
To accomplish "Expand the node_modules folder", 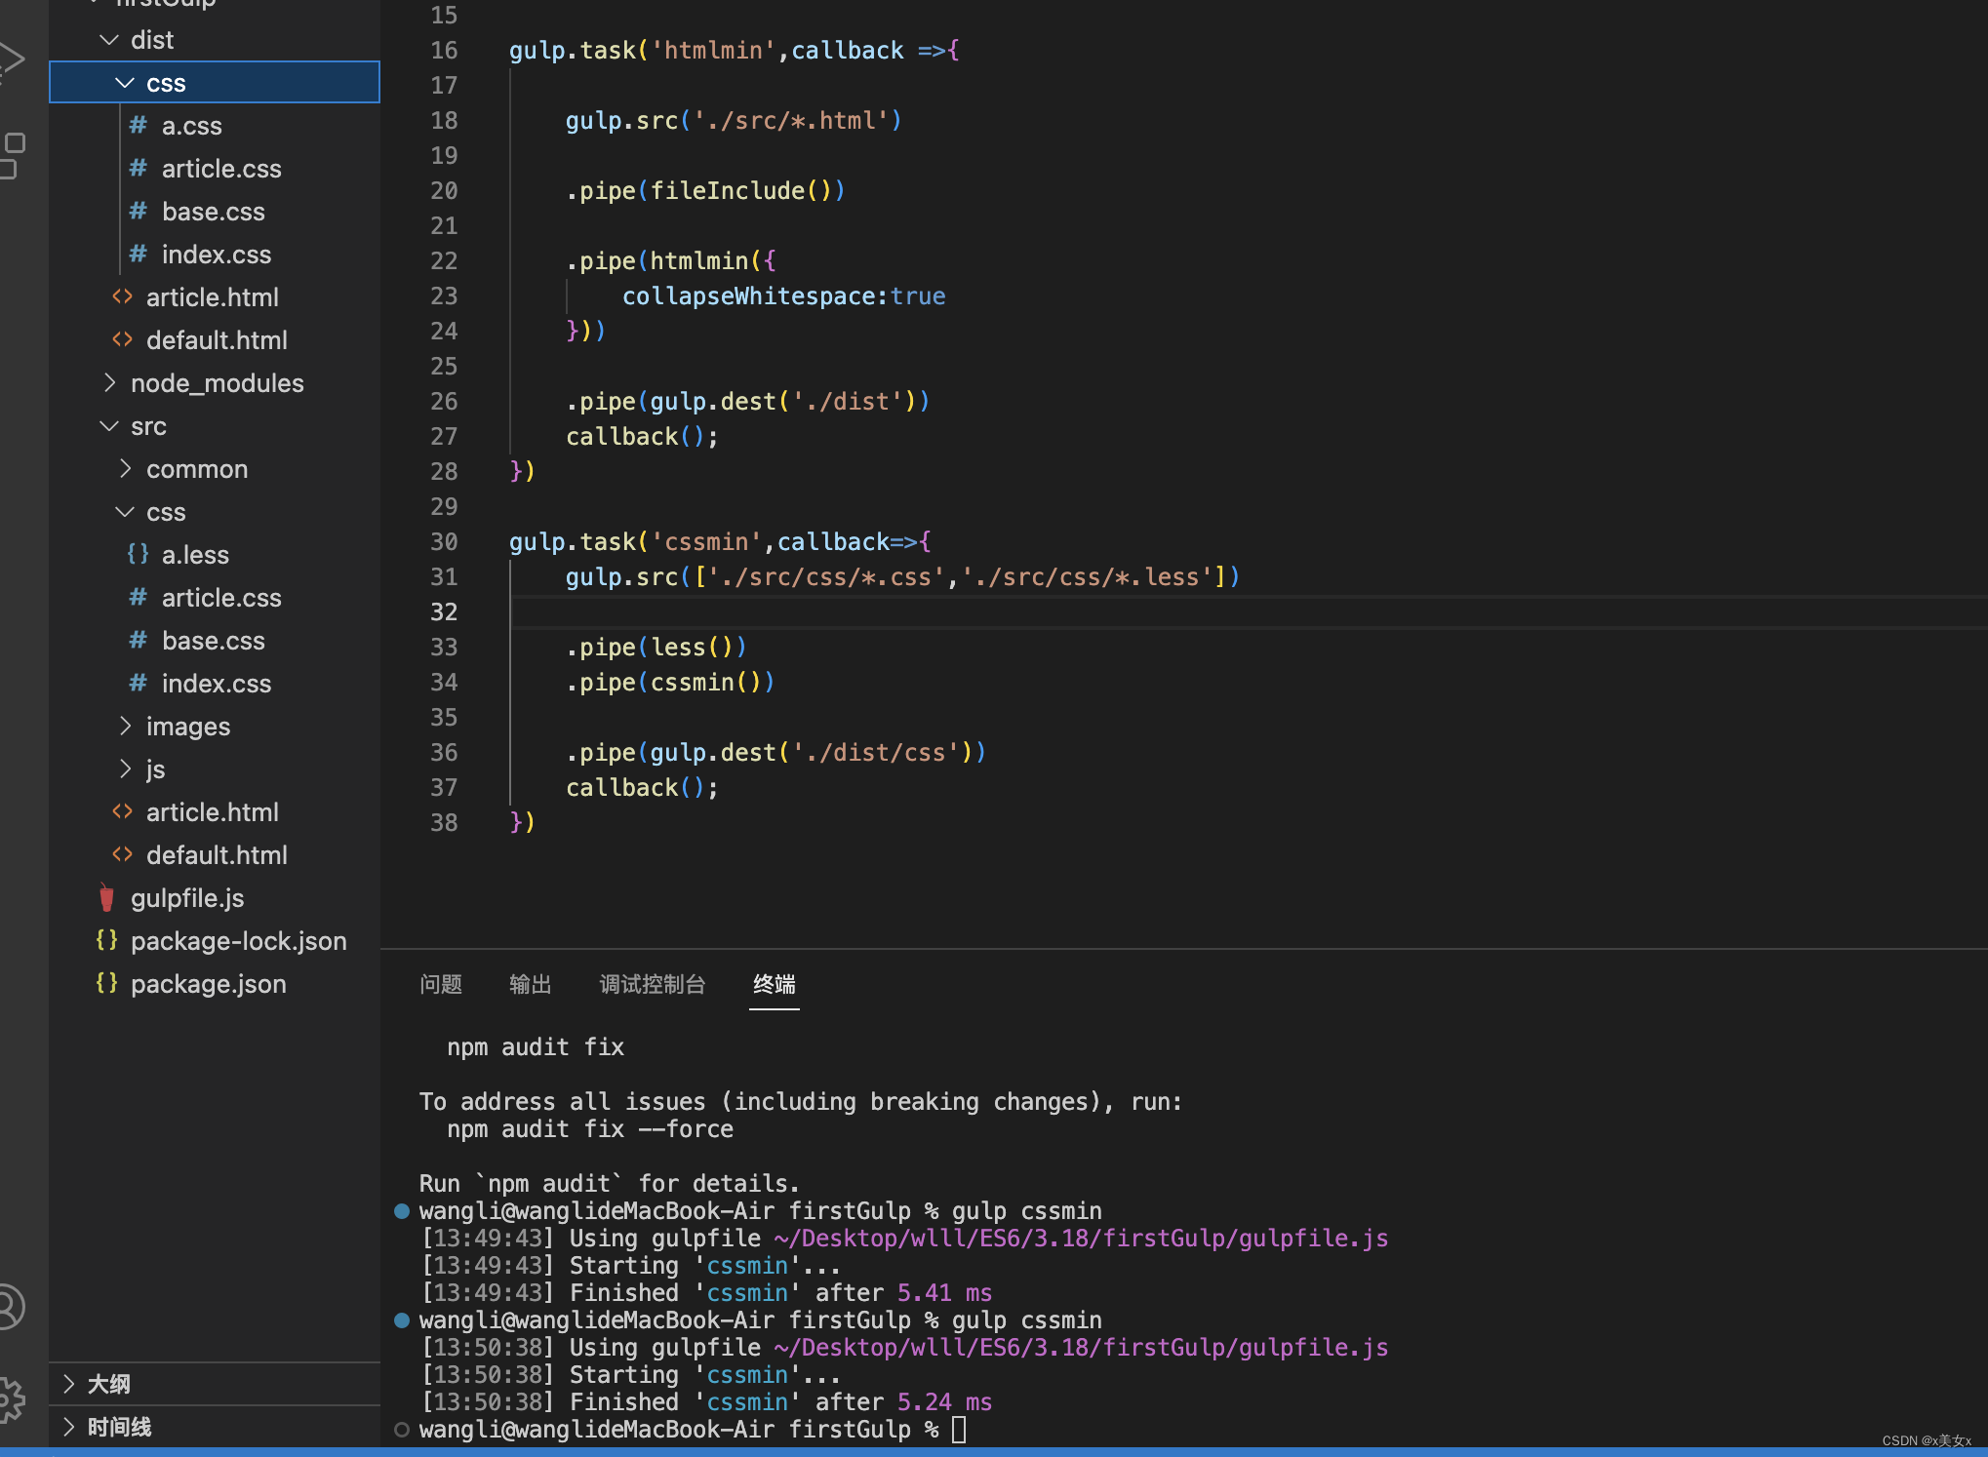I will (x=217, y=383).
